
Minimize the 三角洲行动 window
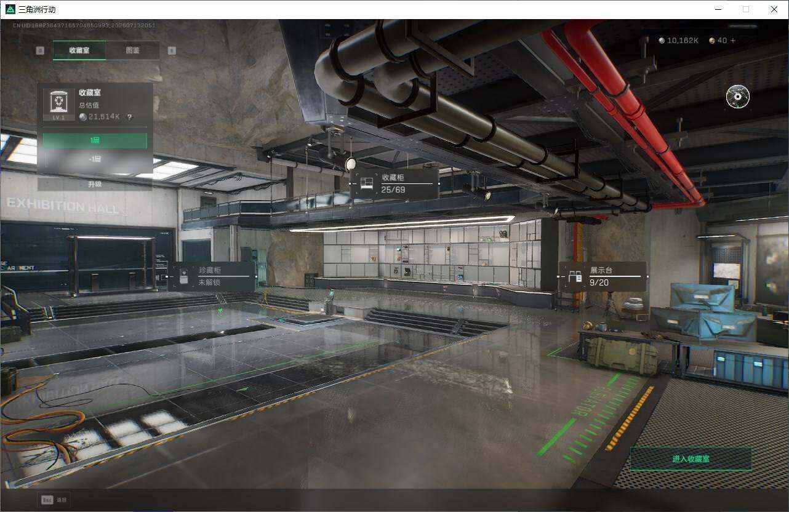point(718,9)
